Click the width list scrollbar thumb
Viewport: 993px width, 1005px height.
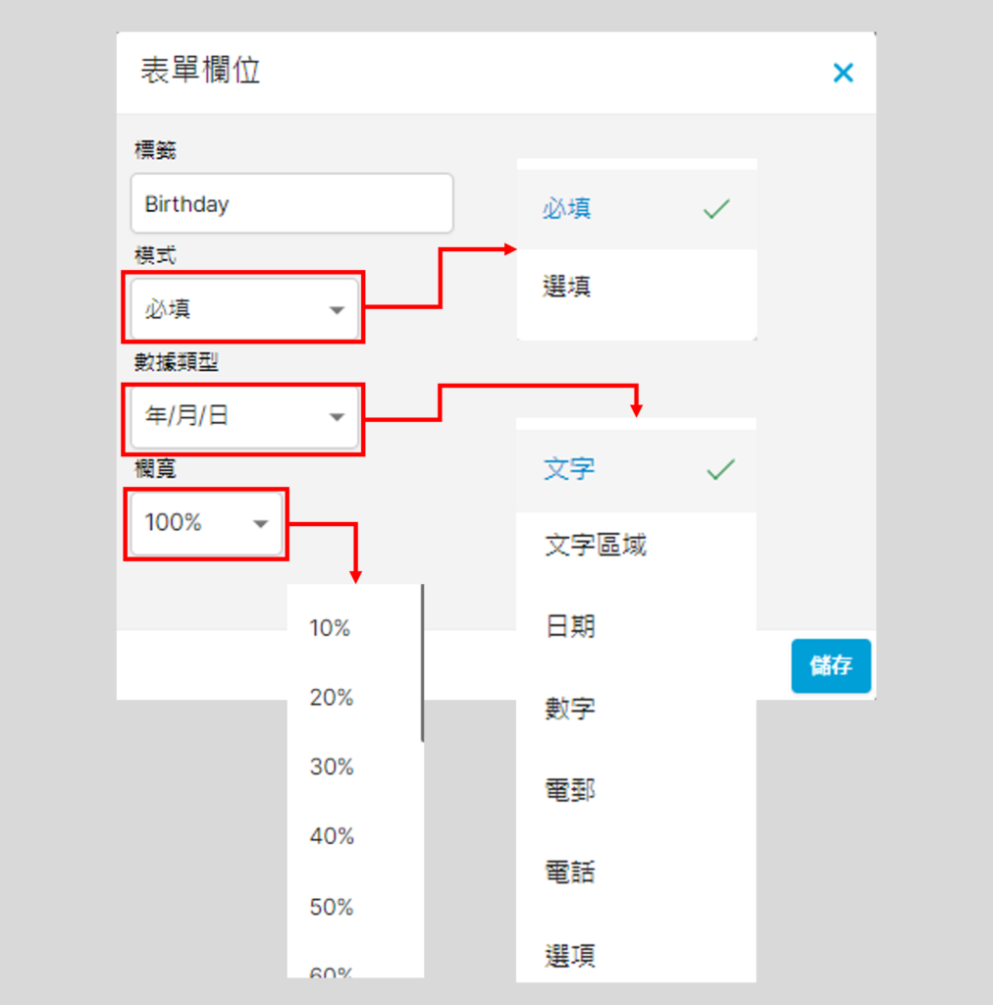click(x=422, y=662)
